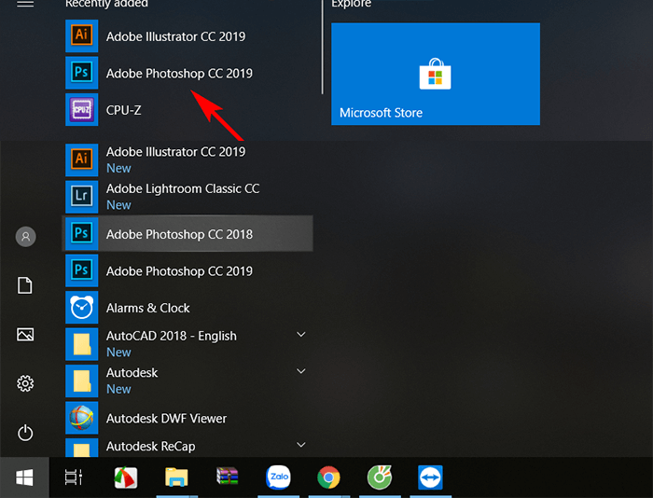The height and width of the screenshot is (498, 653).
Task: Click the Start menu app list scrollbar
Action: (x=322, y=47)
